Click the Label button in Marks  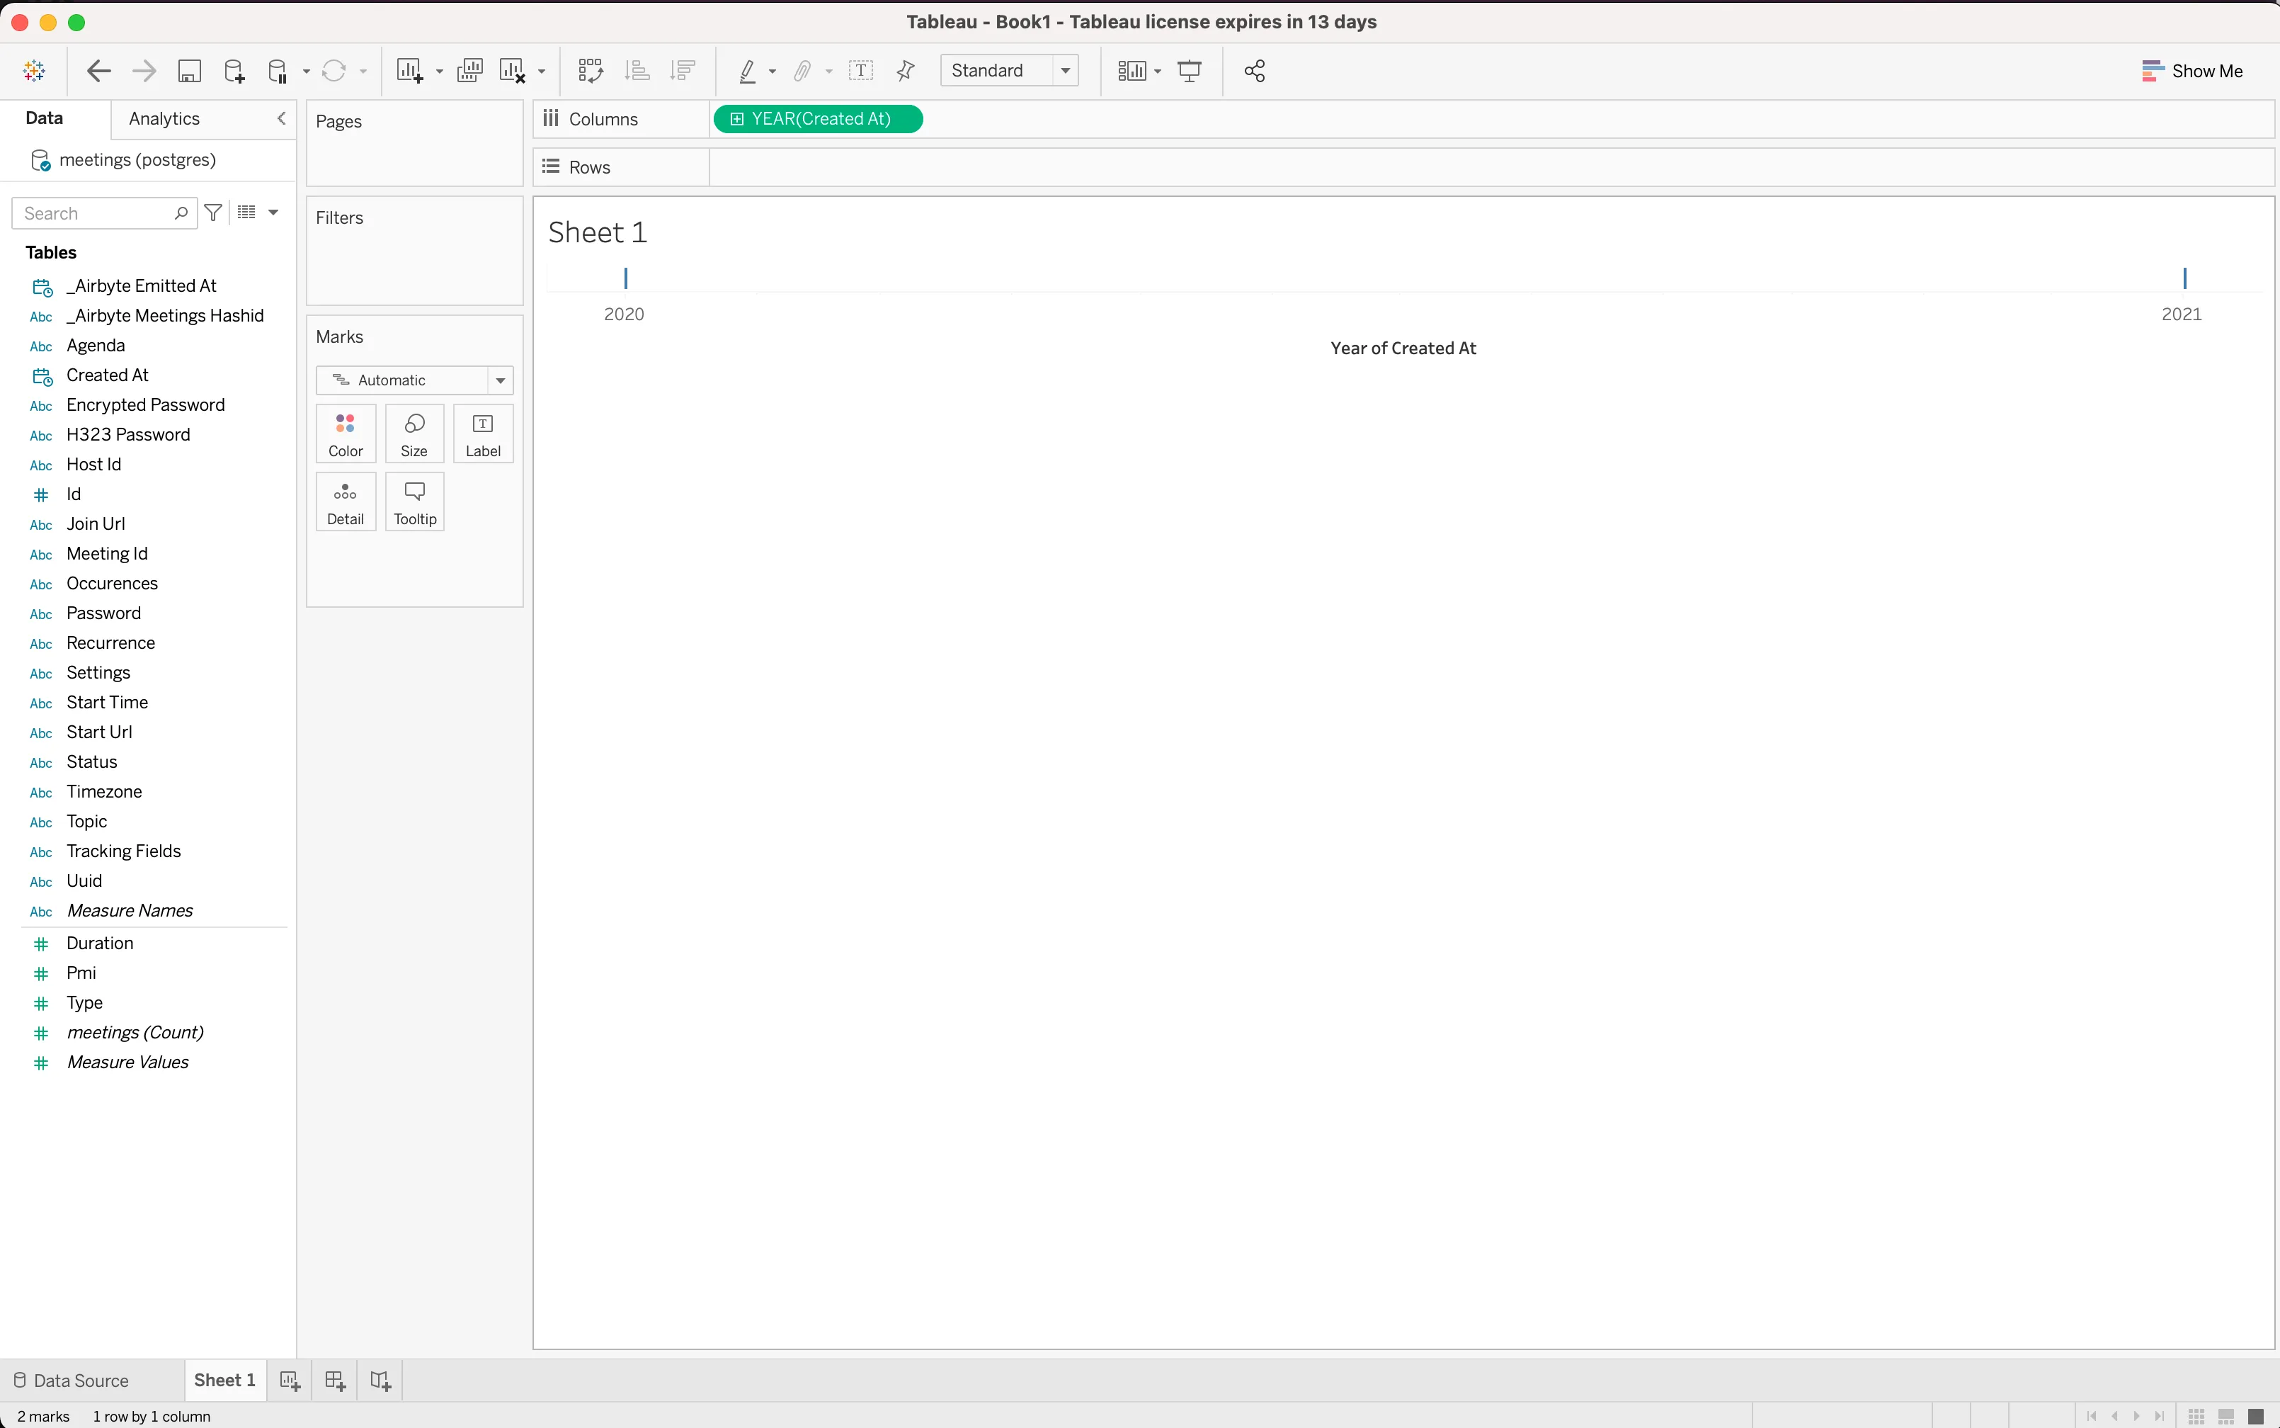point(482,433)
